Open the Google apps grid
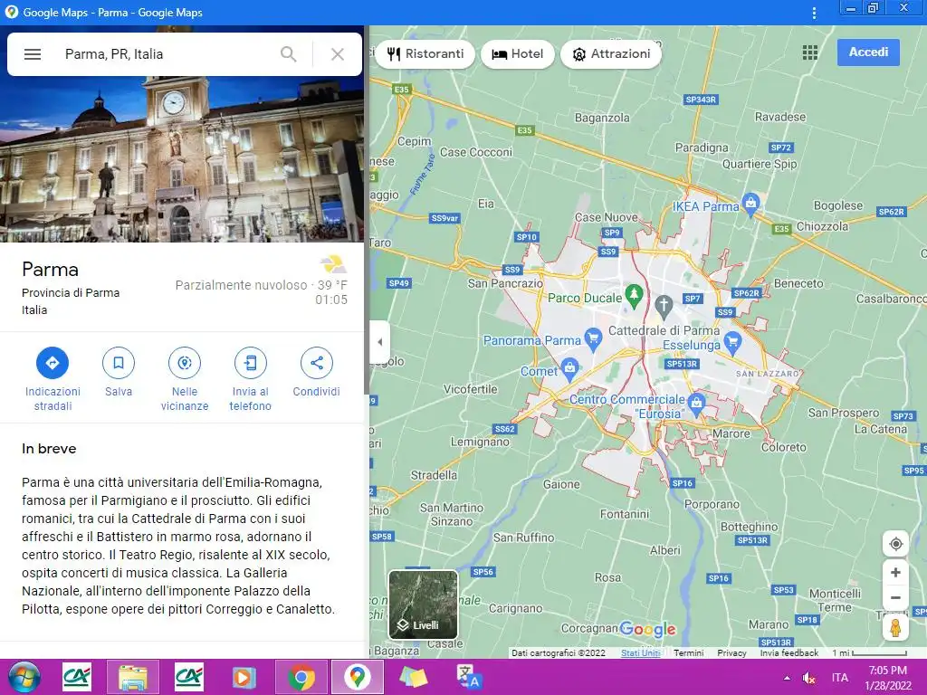Screen dimensions: 927x695 (810, 52)
